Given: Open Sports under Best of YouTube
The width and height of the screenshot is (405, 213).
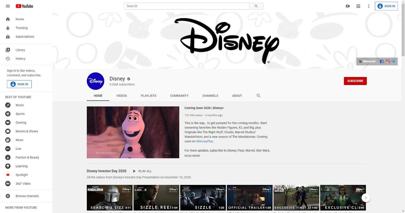Looking at the screenshot, I should (26, 114).
